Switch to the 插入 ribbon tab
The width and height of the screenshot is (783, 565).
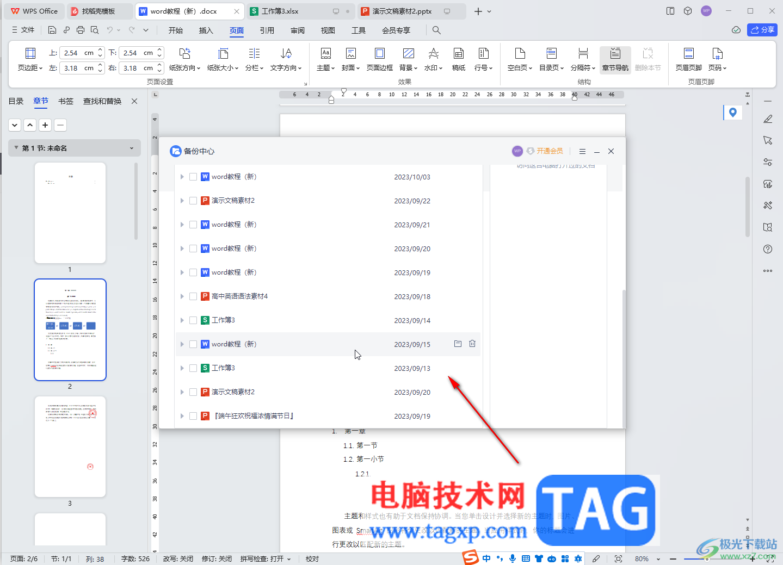(x=206, y=30)
